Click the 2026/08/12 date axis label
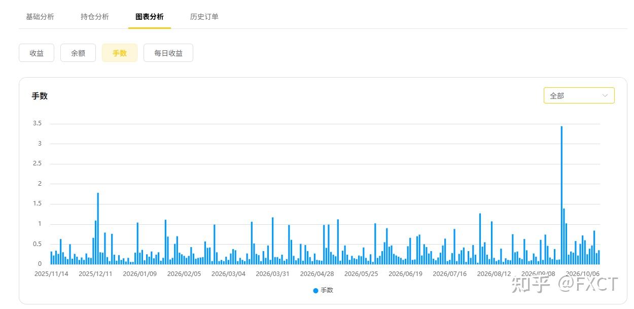 [x=494, y=274]
